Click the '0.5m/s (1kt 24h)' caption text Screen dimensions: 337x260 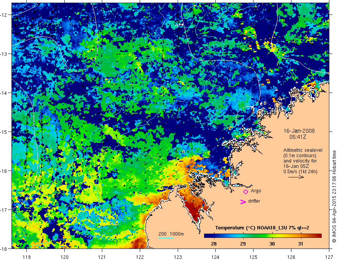tap(300, 172)
